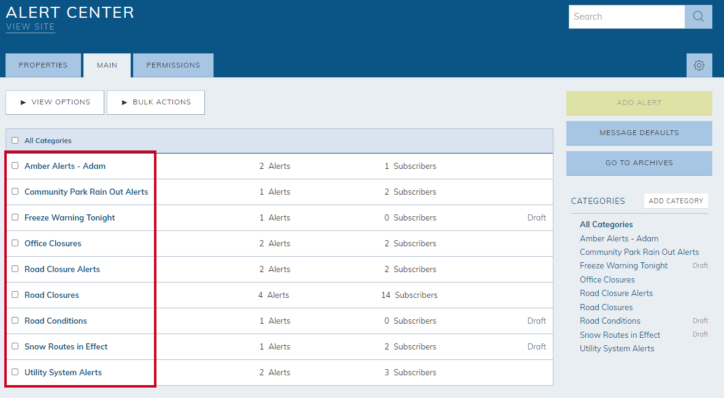
Task: Switch to the Properties tab
Action: pos(43,65)
